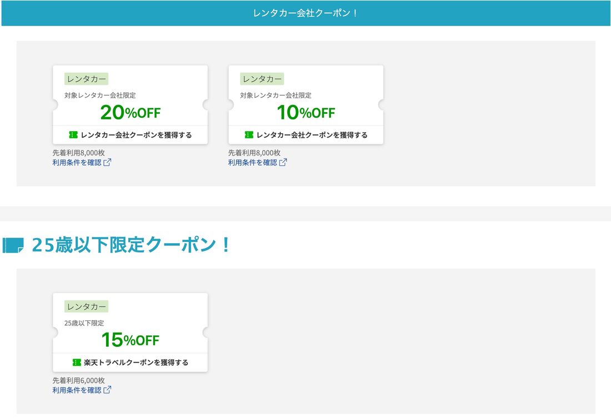The image size is (611, 418).
Task: Select the レンタカー tag on the 10%OFF coupon
Action: (x=262, y=79)
